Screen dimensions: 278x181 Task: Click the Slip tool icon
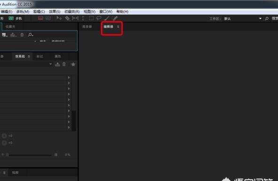75,18
